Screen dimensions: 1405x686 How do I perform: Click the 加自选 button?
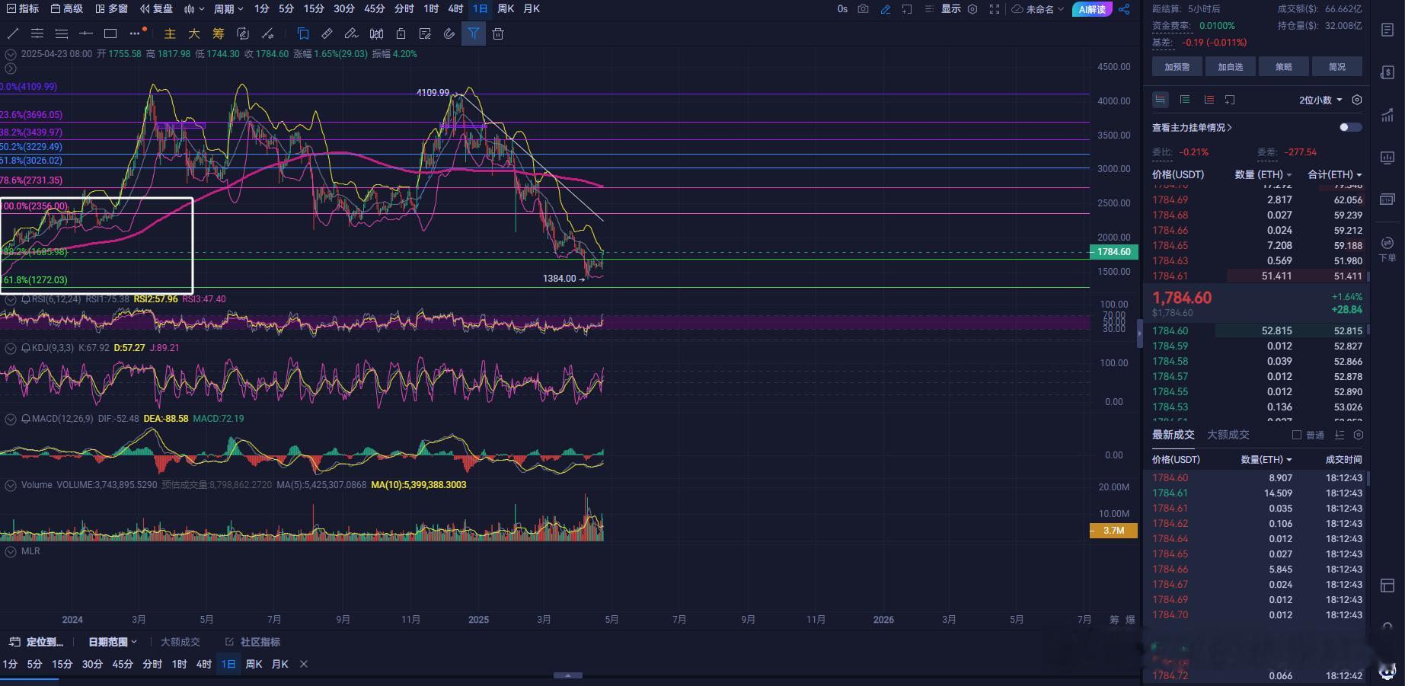(1230, 67)
